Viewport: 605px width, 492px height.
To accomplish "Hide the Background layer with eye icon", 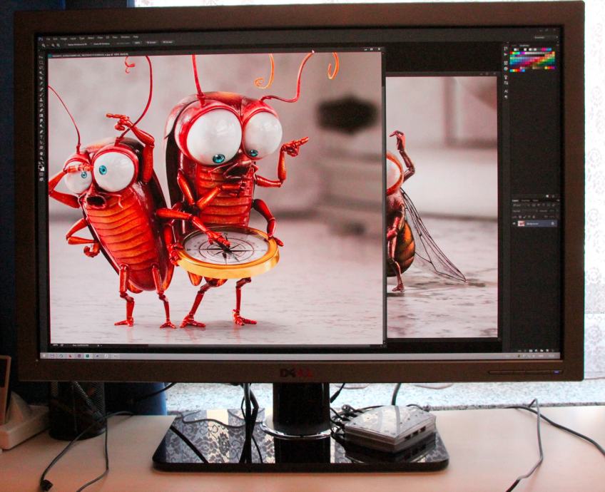I will [514, 224].
